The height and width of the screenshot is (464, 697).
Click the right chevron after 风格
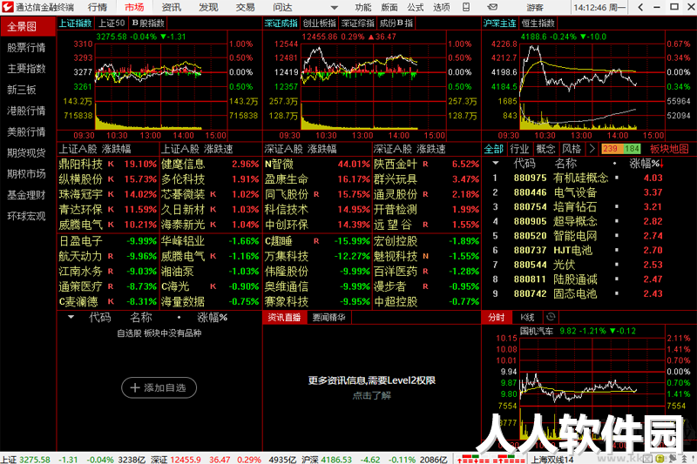[x=592, y=149]
